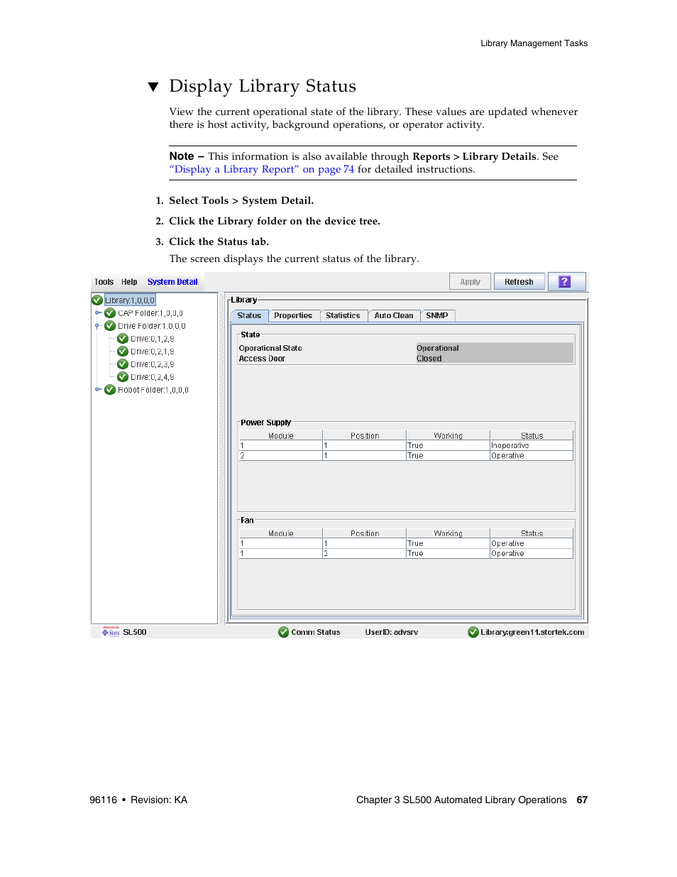This screenshot has width=677, height=877.
Task: Click the Inoperative status cell
Action: (x=532, y=446)
